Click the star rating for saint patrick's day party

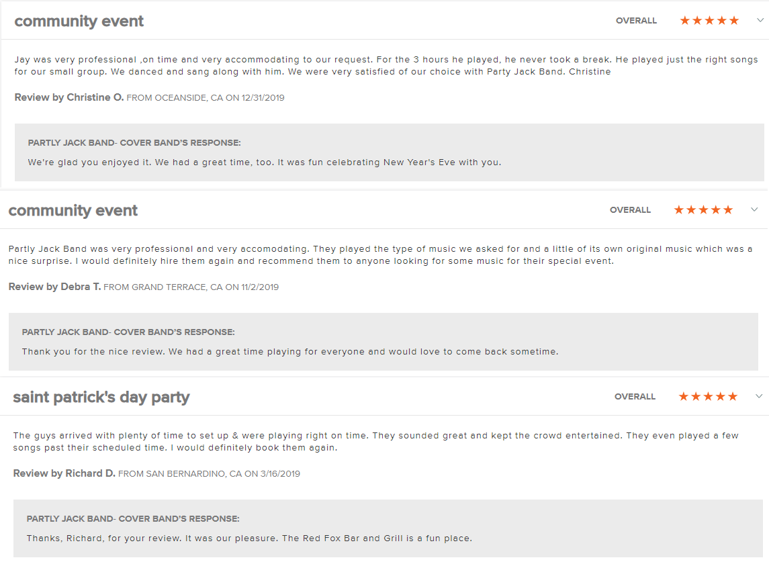(707, 397)
